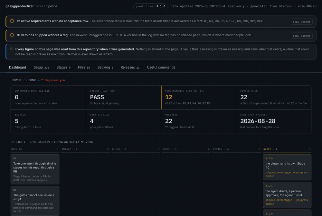Open the gated 3.6.1 release card
The height and width of the screenshot is (216, 322).
point(287,195)
